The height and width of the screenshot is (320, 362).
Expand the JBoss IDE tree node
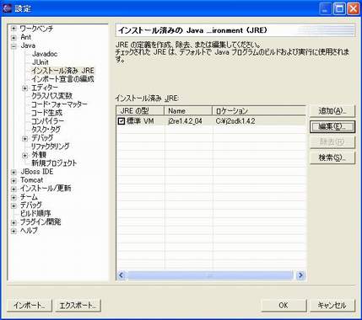click(x=14, y=172)
